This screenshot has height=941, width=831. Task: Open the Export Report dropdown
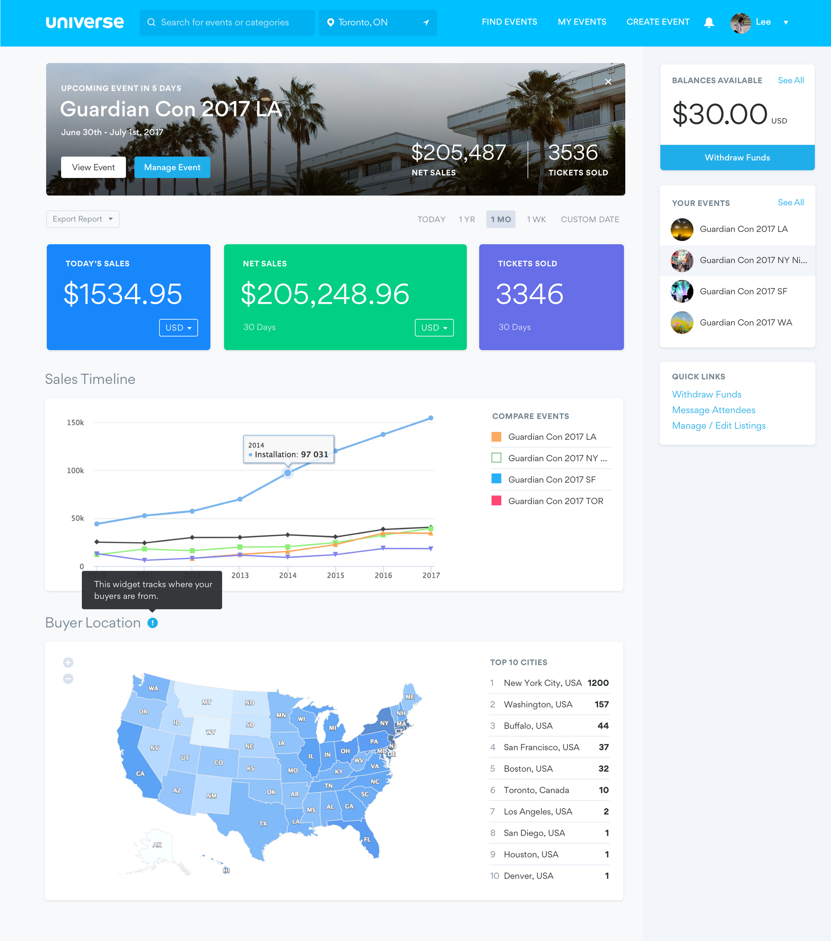[82, 219]
